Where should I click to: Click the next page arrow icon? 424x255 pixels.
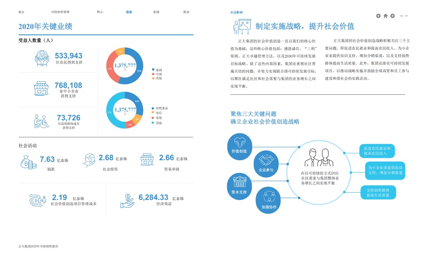tap(393, 16)
